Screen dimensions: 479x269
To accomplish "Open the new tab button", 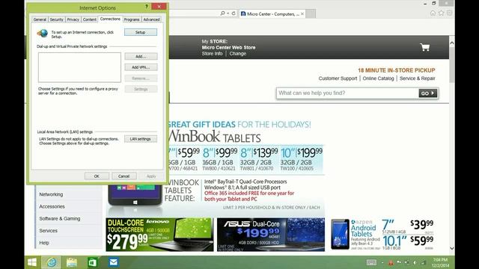I will click(x=311, y=13).
